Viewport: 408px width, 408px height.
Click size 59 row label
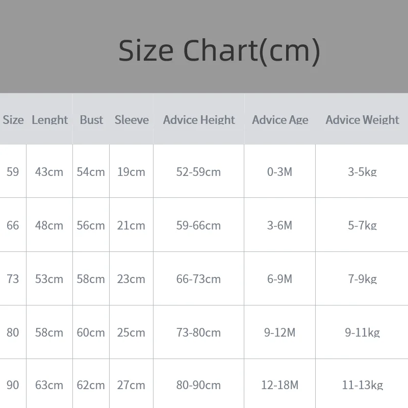point(13,172)
